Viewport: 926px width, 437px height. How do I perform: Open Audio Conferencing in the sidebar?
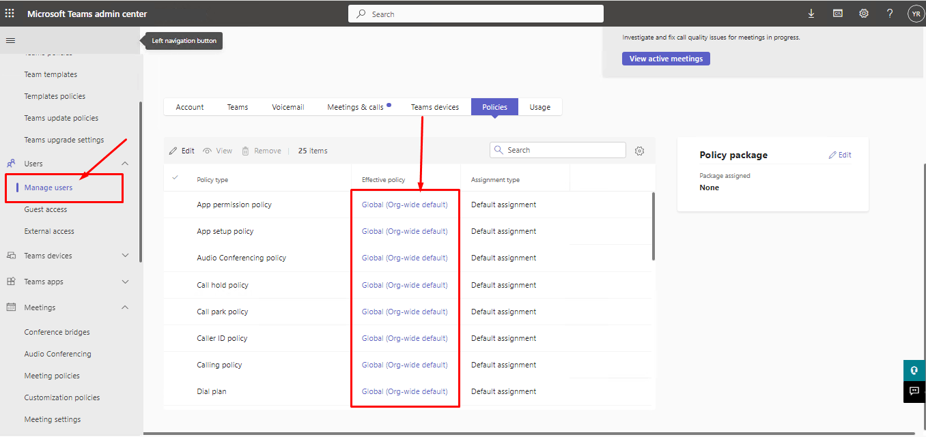(57, 354)
